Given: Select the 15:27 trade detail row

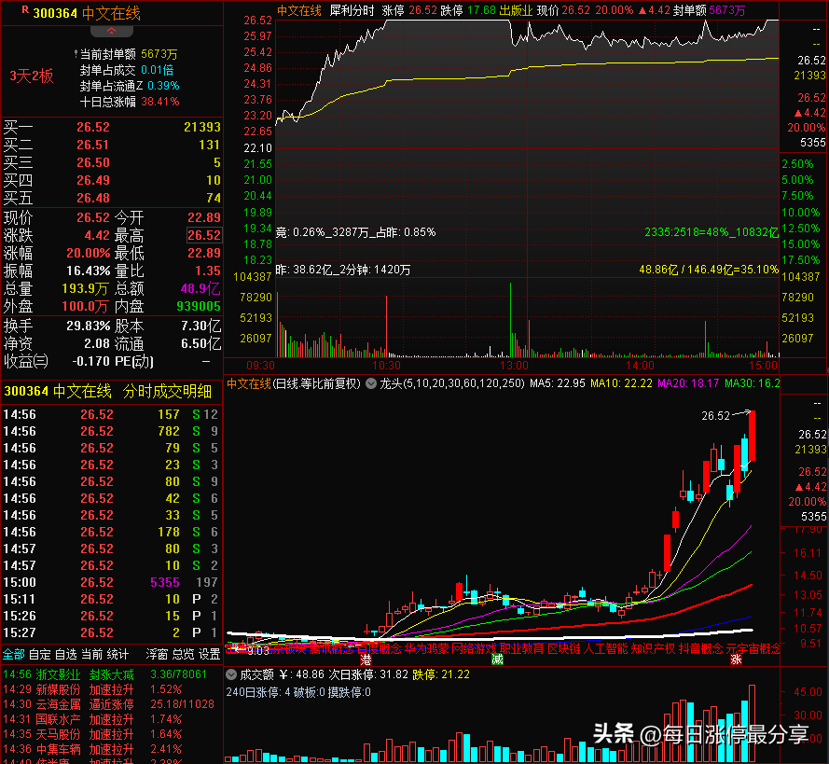Looking at the screenshot, I should pos(111,632).
